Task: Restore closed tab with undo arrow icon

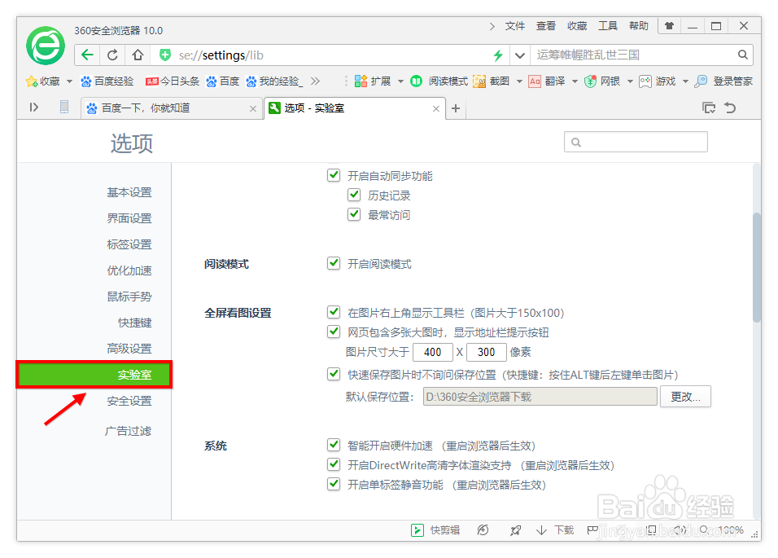Action: tap(730, 108)
